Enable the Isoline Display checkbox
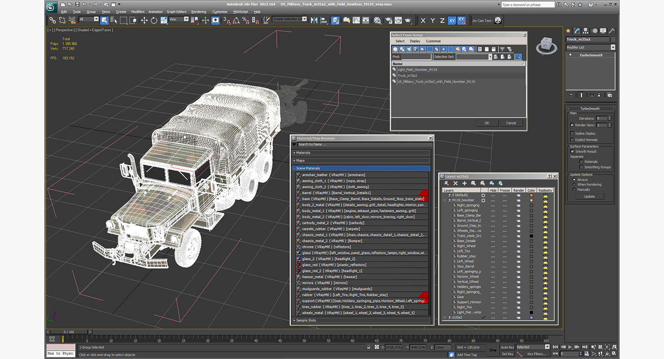 [572, 133]
